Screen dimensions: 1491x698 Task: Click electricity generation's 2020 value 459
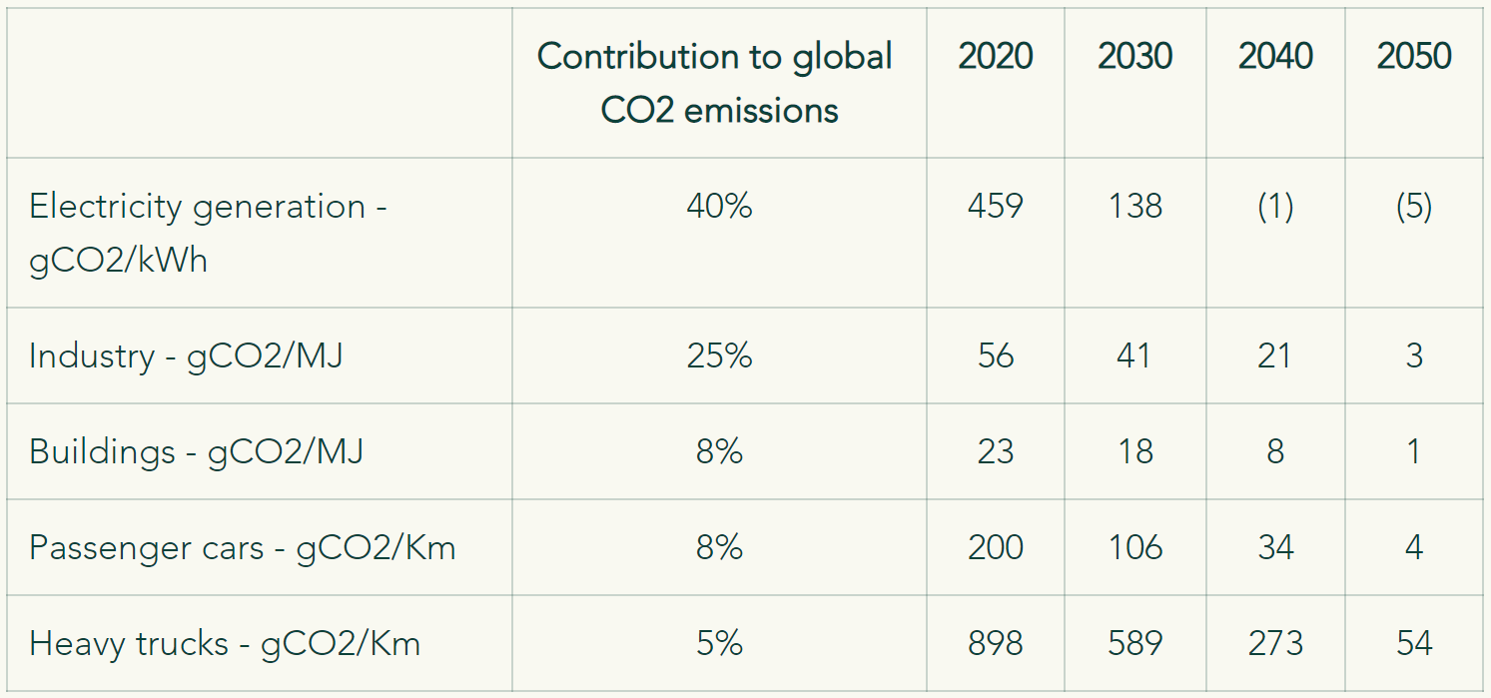(x=996, y=207)
